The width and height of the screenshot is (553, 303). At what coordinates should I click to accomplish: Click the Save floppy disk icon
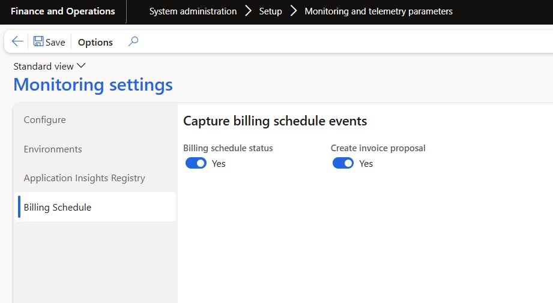click(x=38, y=41)
